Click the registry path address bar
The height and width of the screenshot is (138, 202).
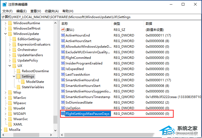(x=101, y=17)
